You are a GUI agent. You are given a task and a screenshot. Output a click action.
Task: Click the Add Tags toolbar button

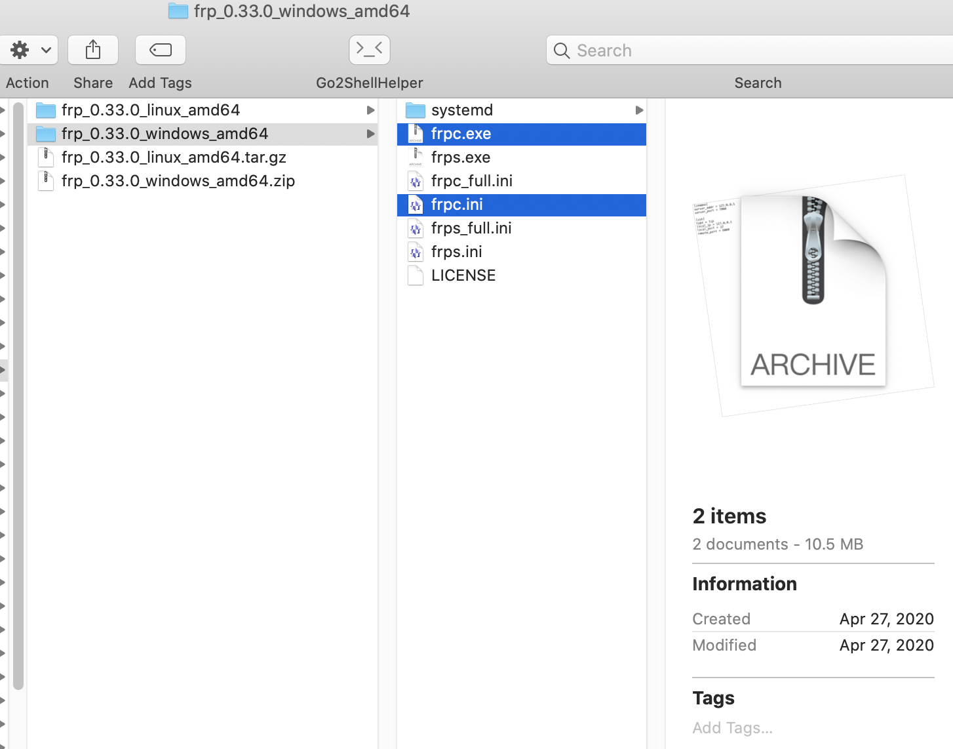coord(161,50)
